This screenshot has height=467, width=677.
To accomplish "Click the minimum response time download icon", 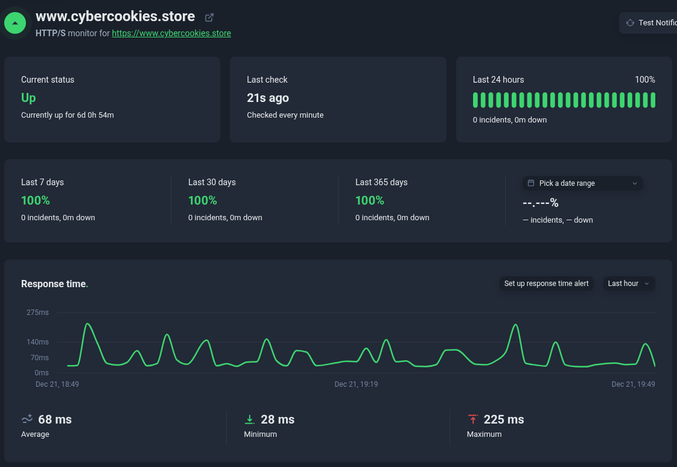I will pos(250,418).
